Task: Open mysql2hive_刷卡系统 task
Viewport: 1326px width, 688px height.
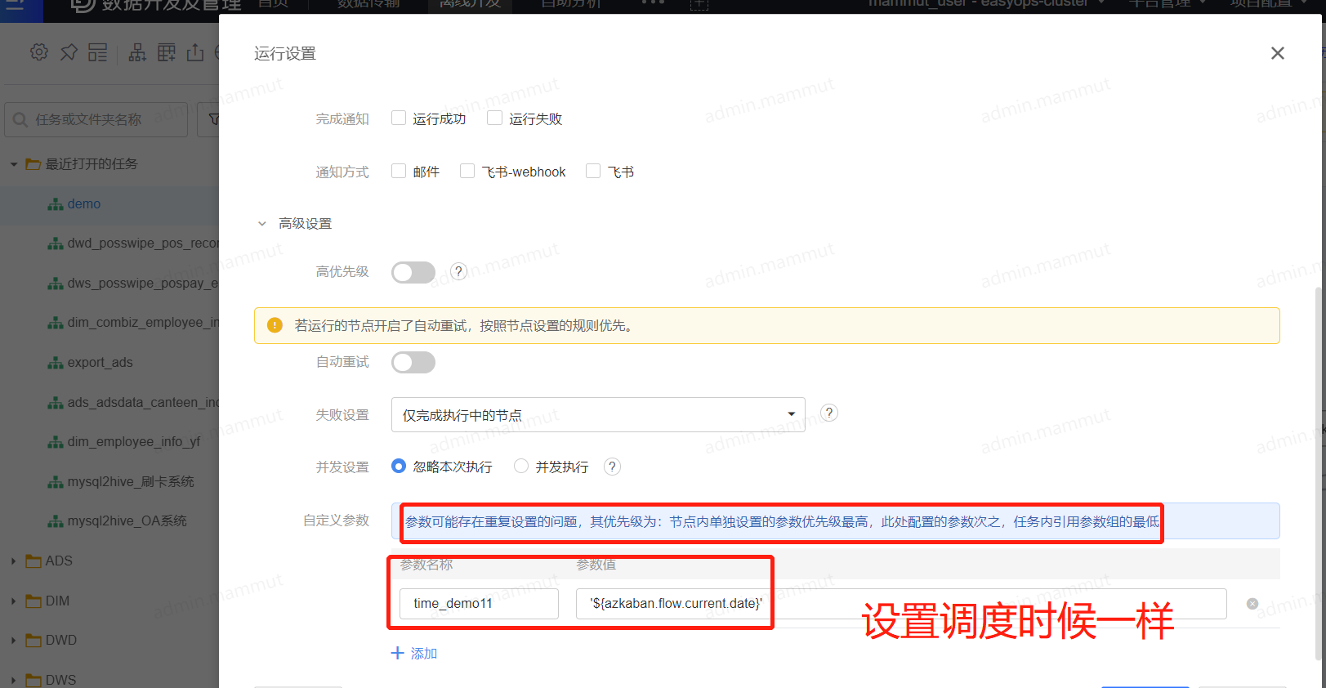Action: (131, 482)
